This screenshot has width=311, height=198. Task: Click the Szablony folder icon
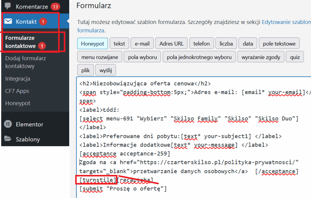click(x=8, y=139)
